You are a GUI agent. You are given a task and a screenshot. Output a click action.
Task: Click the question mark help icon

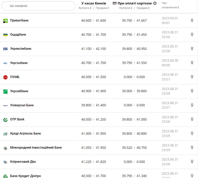155,3
